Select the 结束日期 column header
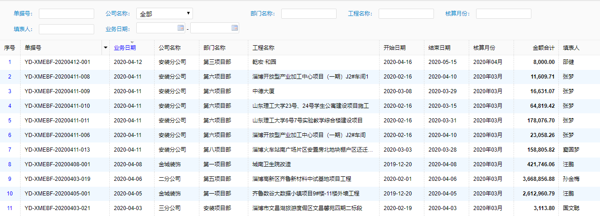 tap(439, 47)
